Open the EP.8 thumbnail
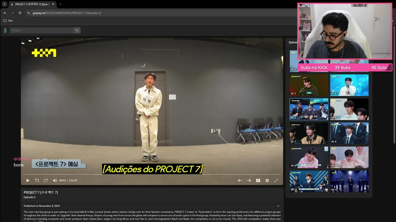 tap(349, 133)
